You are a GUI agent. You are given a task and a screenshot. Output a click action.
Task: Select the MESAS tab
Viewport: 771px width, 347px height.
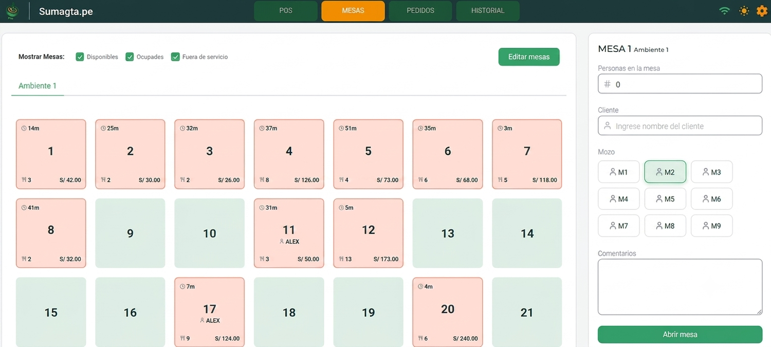click(x=353, y=11)
